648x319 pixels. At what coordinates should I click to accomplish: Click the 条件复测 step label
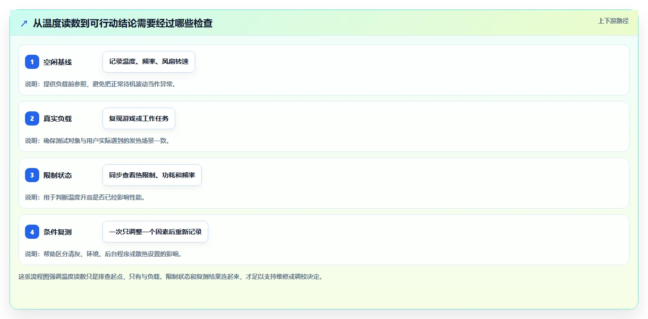58,232
